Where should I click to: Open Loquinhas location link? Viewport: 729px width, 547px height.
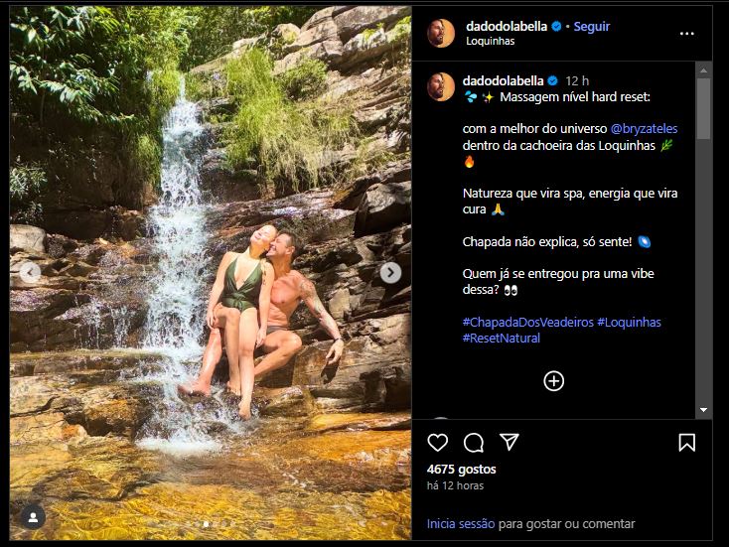[x=491, y=42]
